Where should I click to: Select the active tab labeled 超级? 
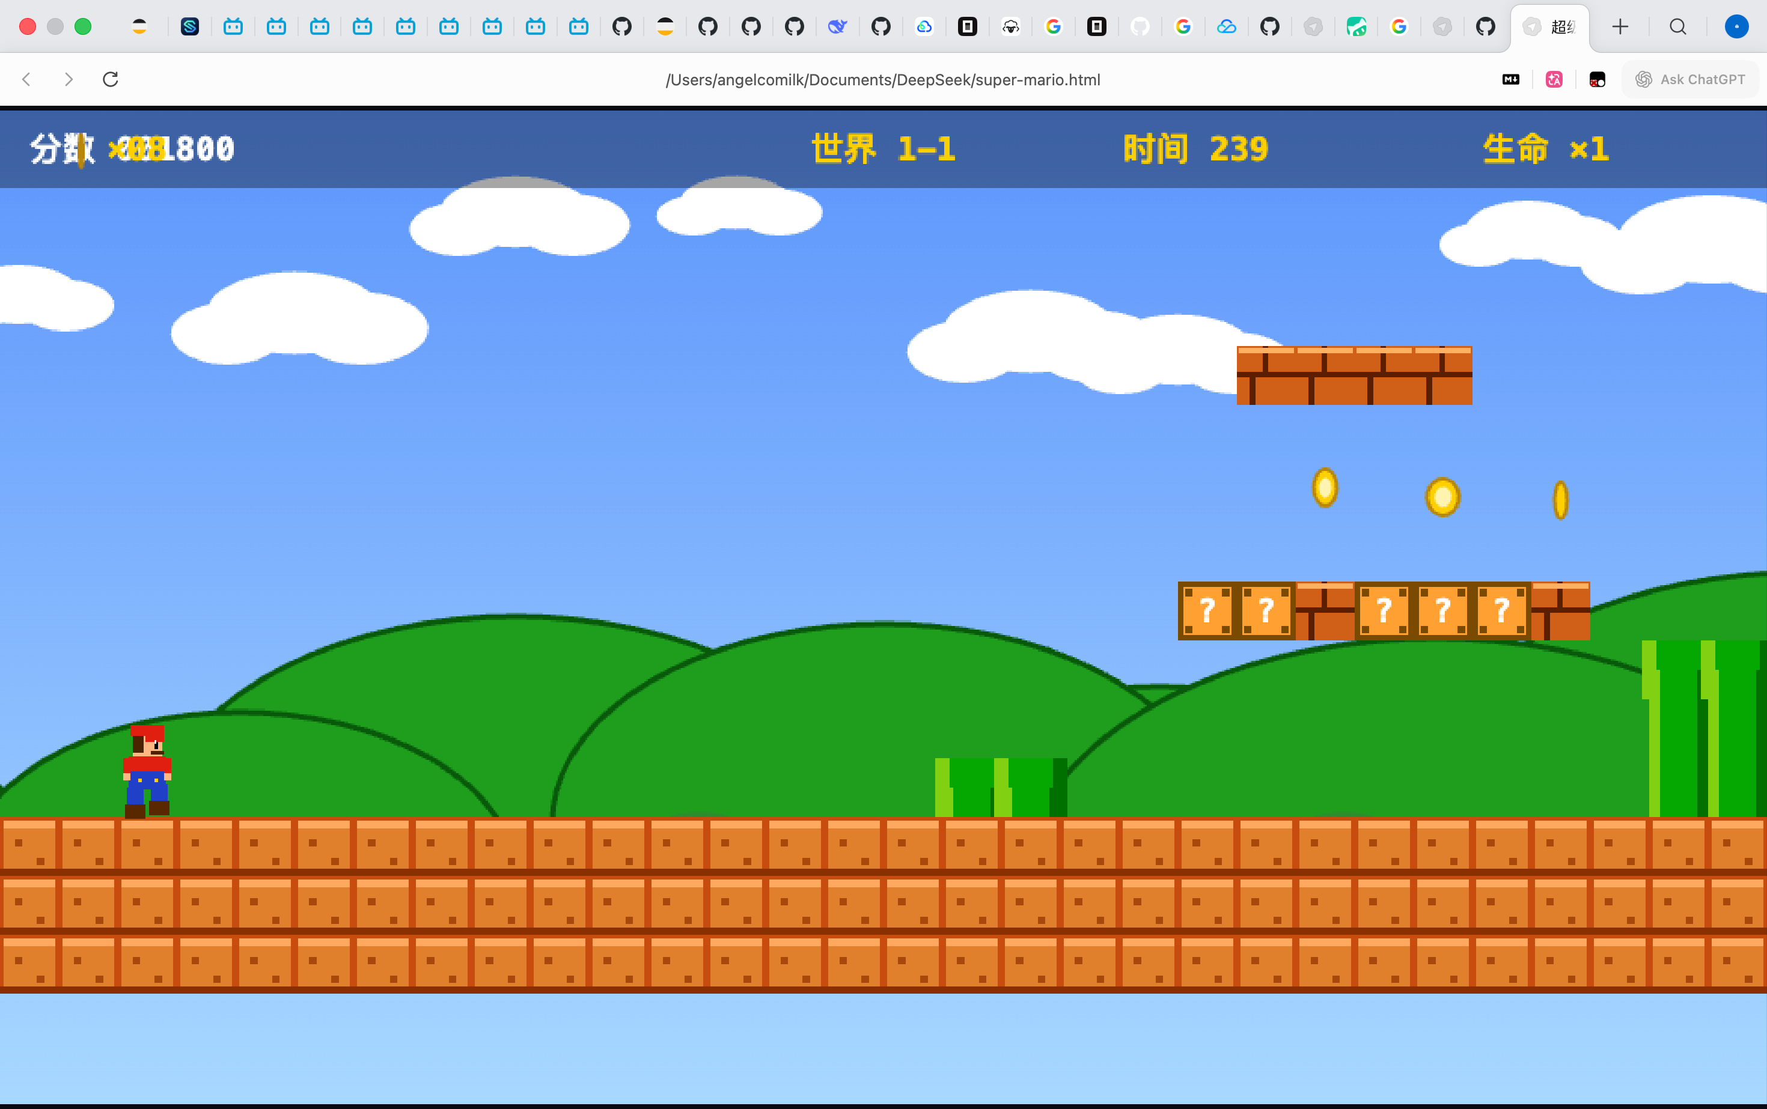point(1550,27)
